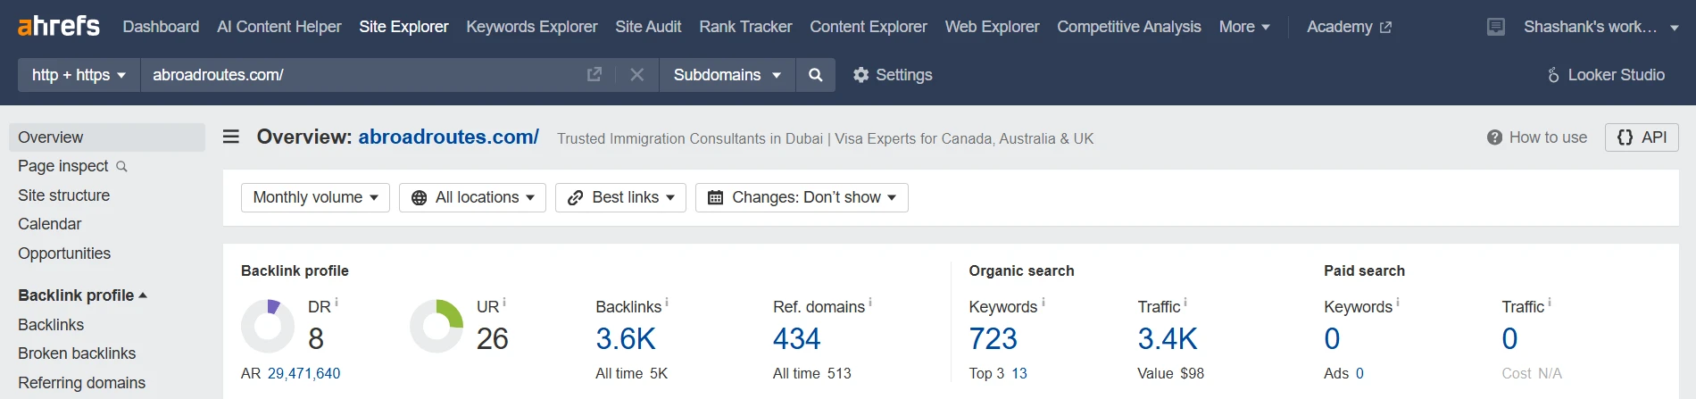Open Shashank's workspace dropdown
1696x399 pixels.
click(1600, 27)
